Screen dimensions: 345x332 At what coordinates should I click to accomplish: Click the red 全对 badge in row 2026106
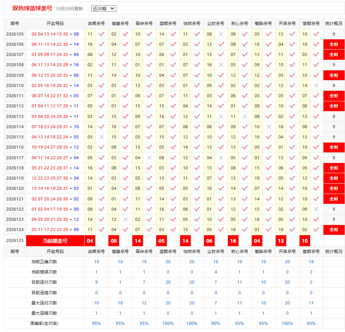pyautogui.click(x=334, y=44)
